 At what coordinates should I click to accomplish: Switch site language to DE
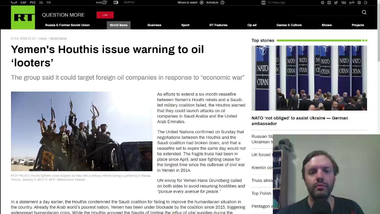point(41,2)
